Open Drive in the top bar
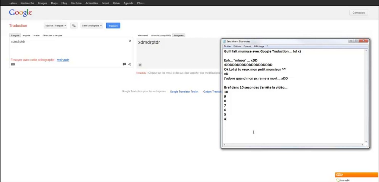Screen dimensions: 379x182 coord(116,3)
